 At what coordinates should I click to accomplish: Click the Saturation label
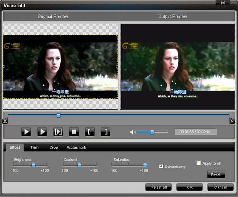[x=121, y=160]
